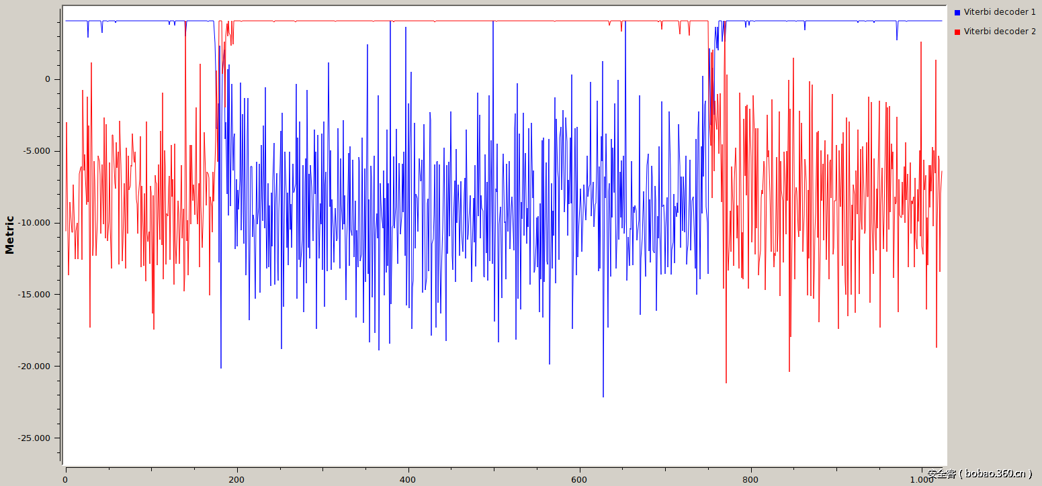Click the "600" horizontal axis tick label
The height and width of the screenshot is (486, 1042).
click(579, 480)
